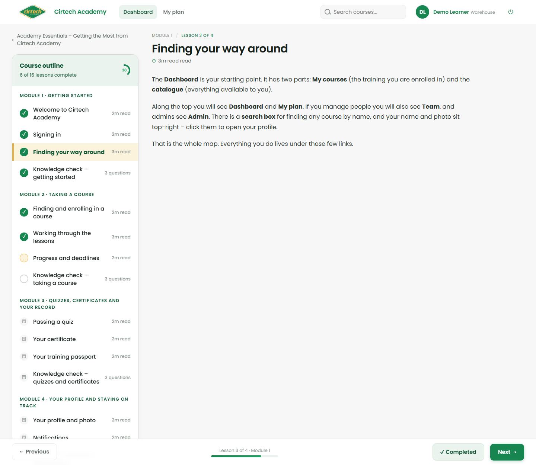Click the back arrow beside Academy Essentials
This screenshot has height=465, width=536.
tap(13, 40)
